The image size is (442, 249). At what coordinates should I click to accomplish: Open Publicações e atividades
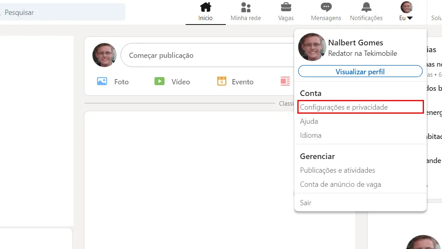pos(338,170)
